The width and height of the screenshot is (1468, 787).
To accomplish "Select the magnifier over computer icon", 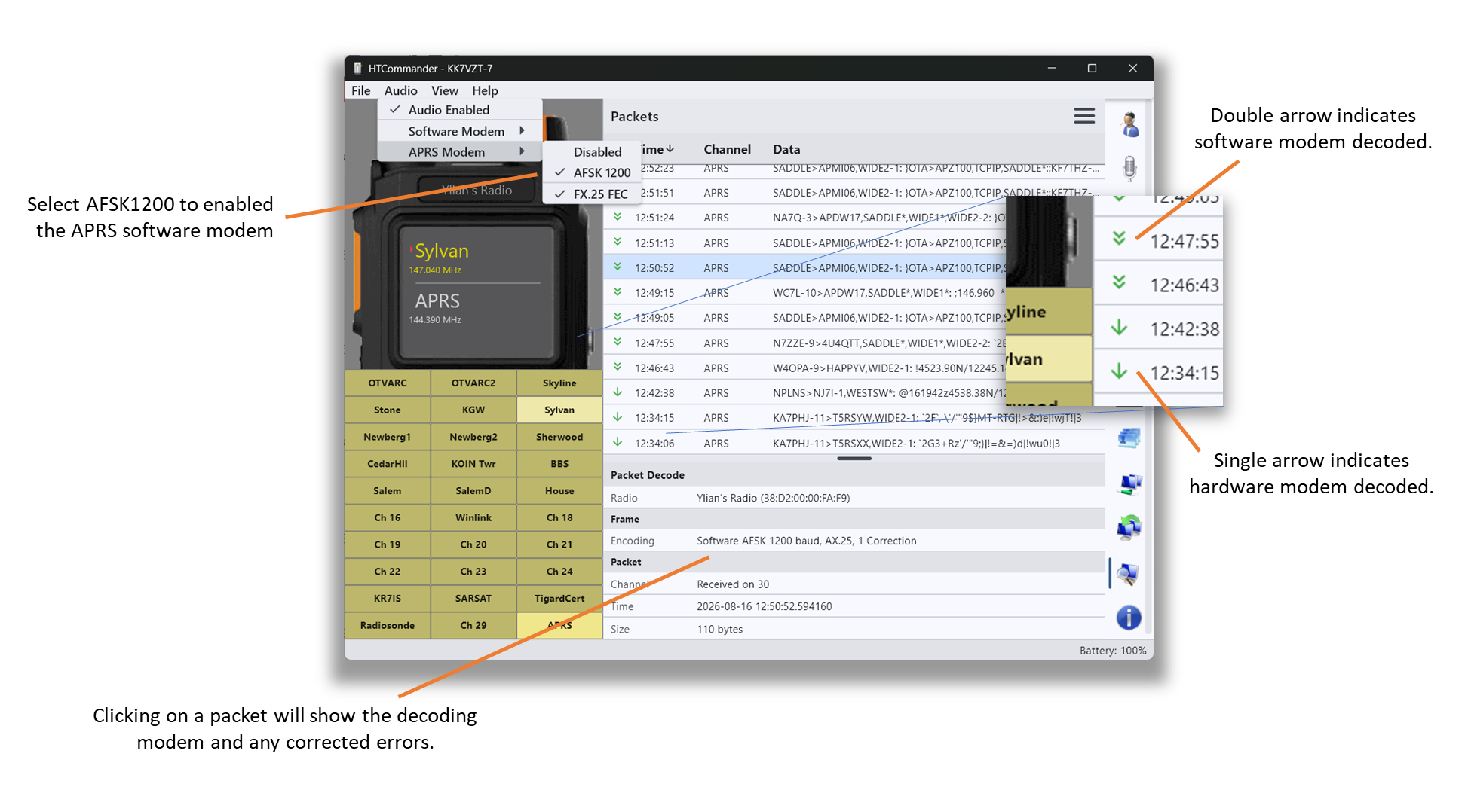I will coord(1129,574).
